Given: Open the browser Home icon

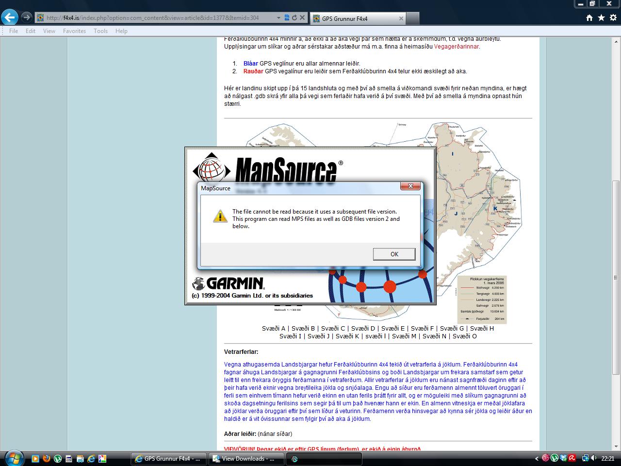Looking at the screenshot, I should 589,18.
